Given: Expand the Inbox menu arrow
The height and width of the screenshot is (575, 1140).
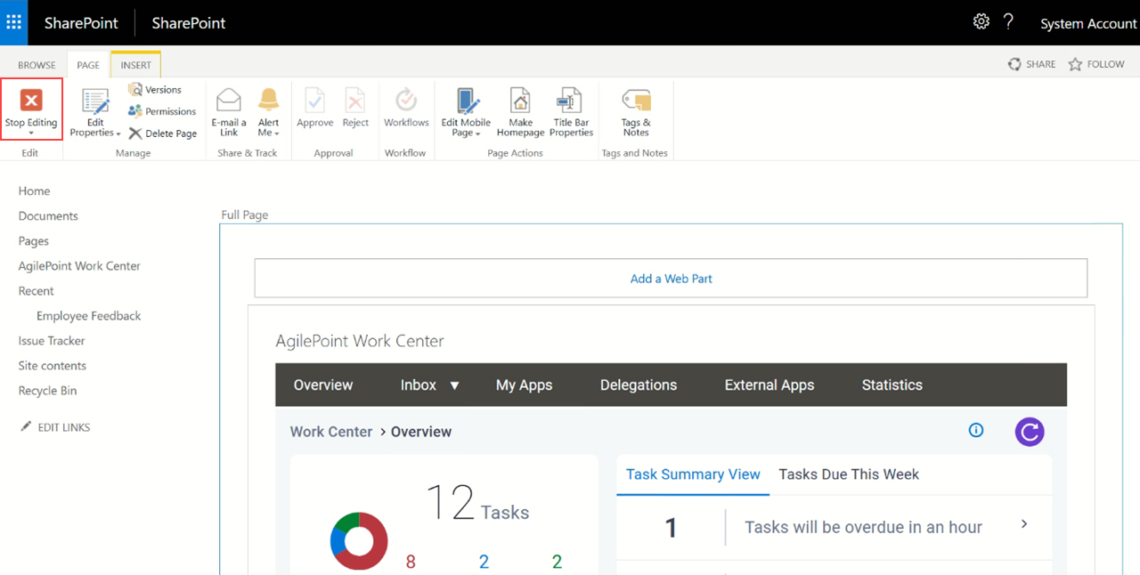Looking at the screenshot, I should pos(454,385).
